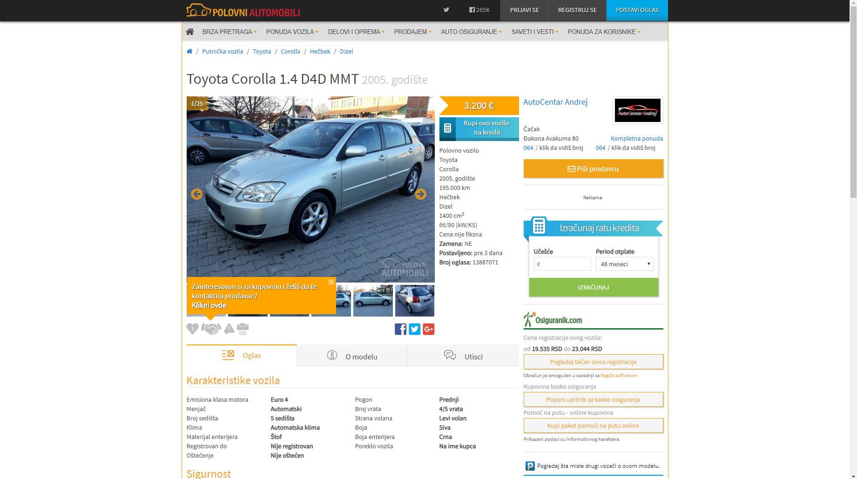Click the parking P icon for driver opinions
857x479 pixels.
(x=530, y=466)
